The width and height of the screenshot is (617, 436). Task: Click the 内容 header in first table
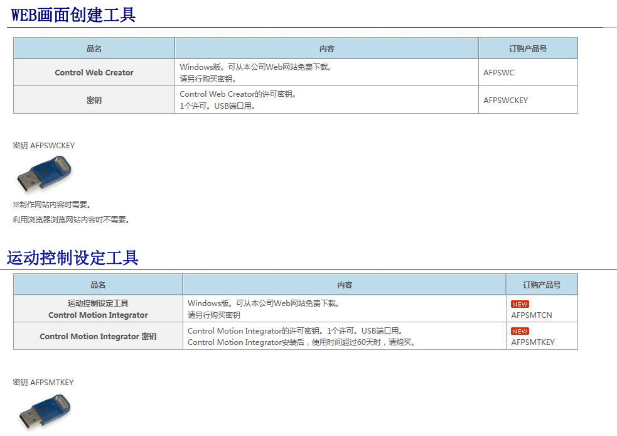point(326,48)
